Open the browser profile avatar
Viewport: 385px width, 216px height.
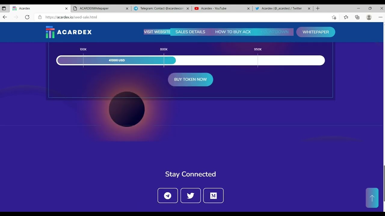click(369, 17)
